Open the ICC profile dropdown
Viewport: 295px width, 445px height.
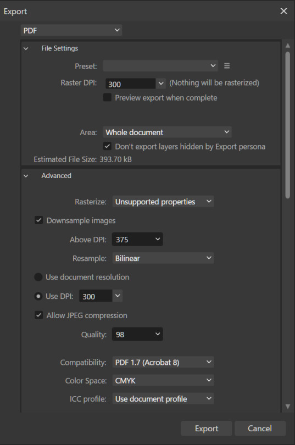coord(163,399)
